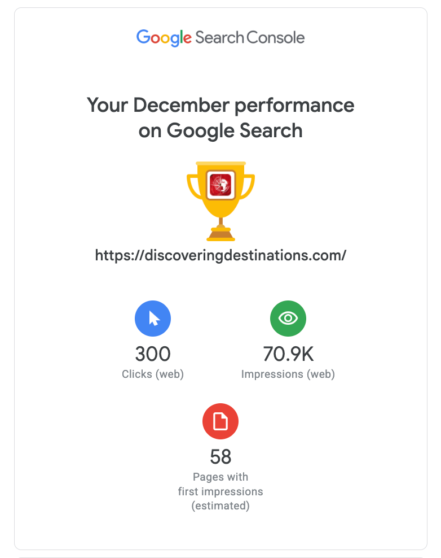Viewport: 441px width, 558px height.
Task: Open the discoveringdestinations.com URL link
Action: pyautogui.click(x=220, y=255)
